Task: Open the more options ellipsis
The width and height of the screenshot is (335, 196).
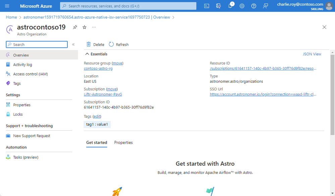Action: pyautogui.click(x=94, y=27)
